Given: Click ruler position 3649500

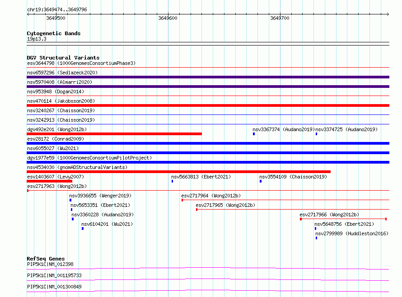Looking at the screenshot, I should tap(56, 18).
